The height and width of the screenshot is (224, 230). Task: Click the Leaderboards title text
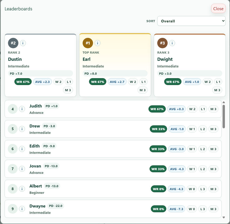[18, 9]
